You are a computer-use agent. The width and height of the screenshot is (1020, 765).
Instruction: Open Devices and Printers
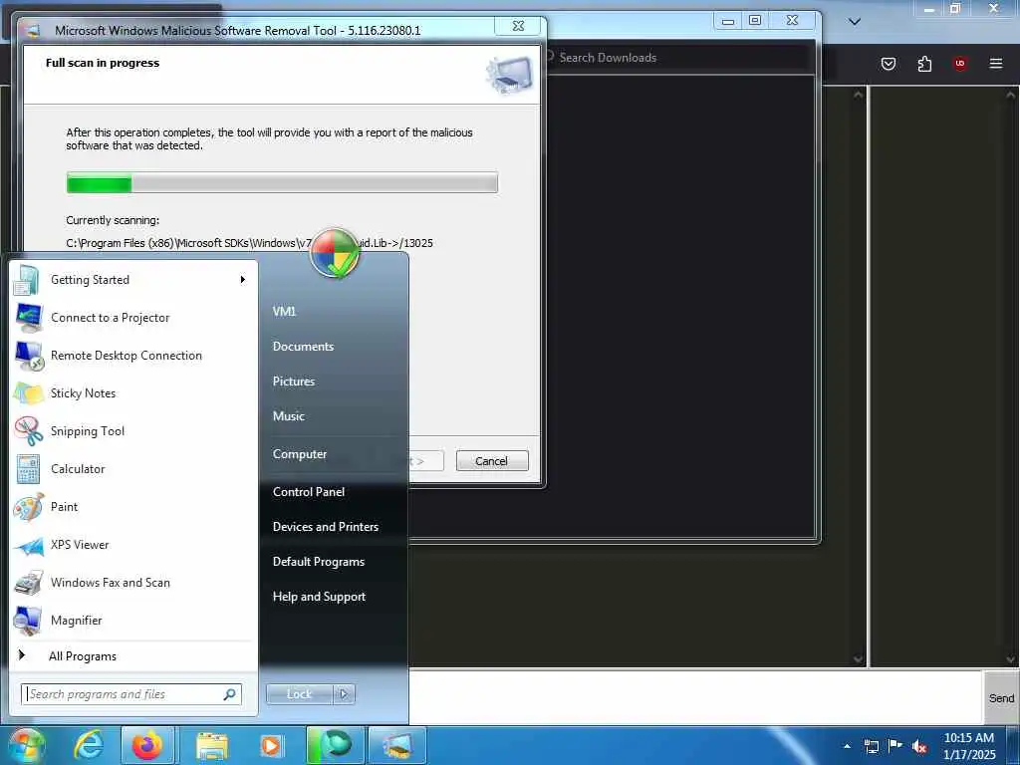tap(326, 527)
